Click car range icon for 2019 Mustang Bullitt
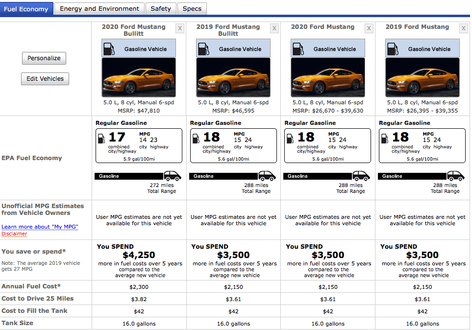The width and height of the screenshot is (472, 330). pos(267,176)
